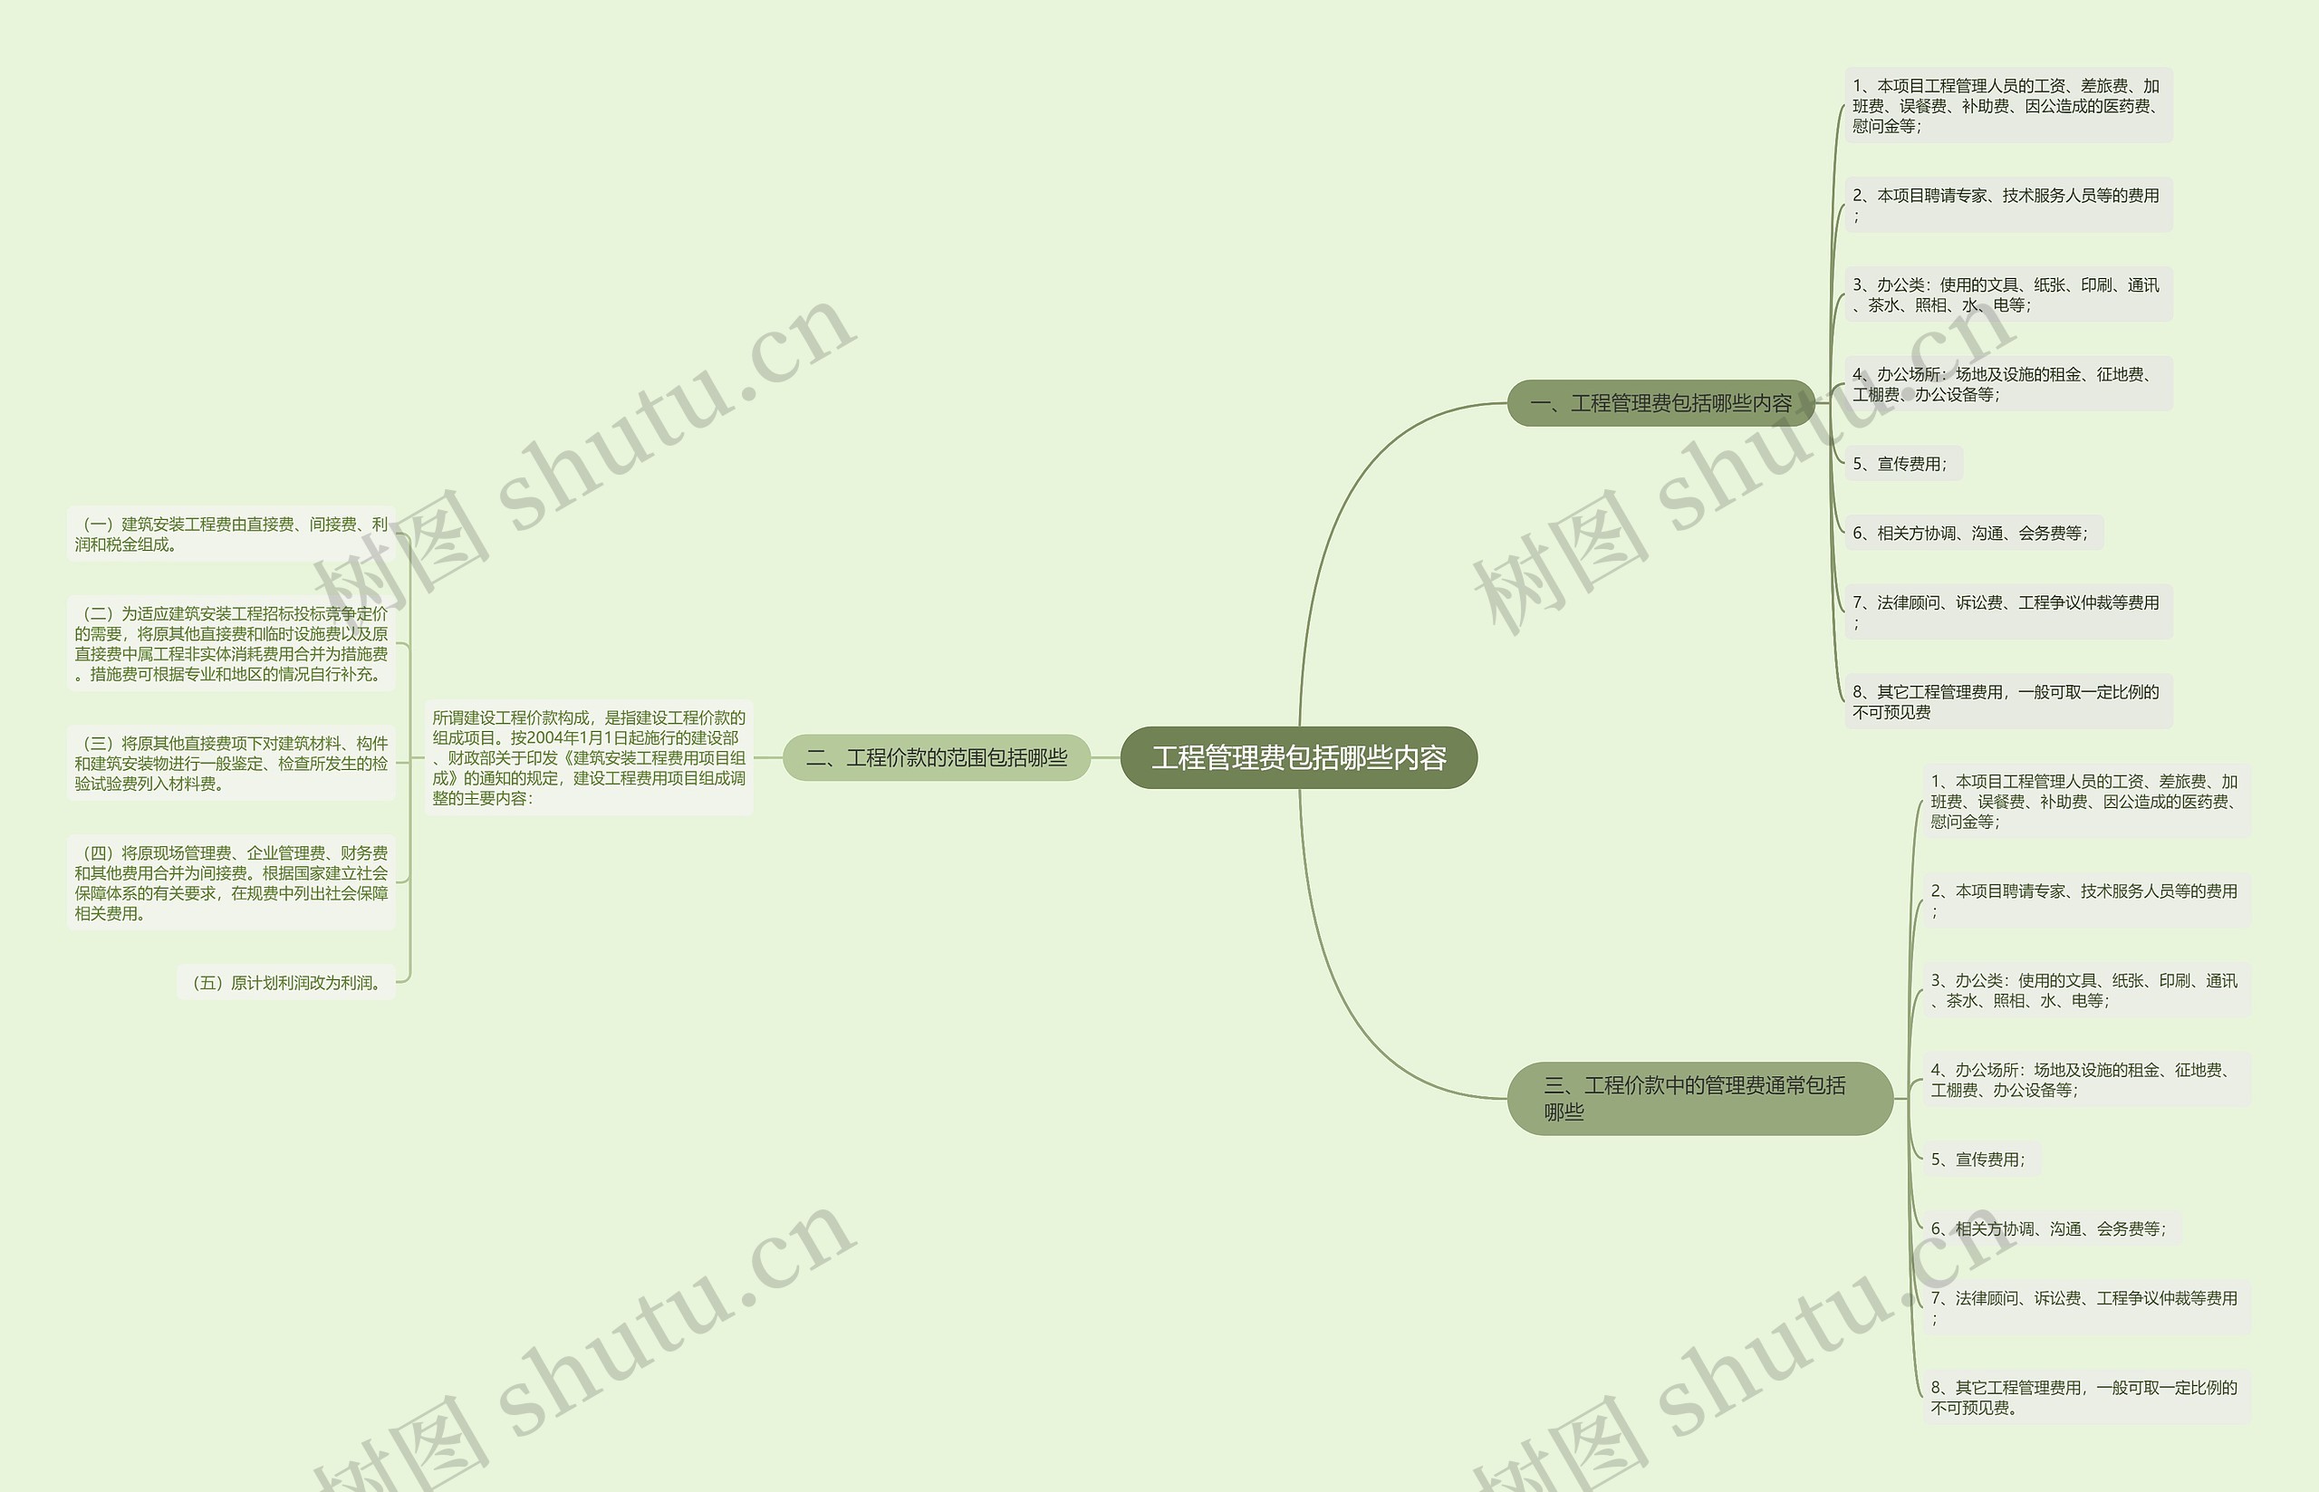Image resolution: width=2319 pixels, height=1492 pixels.
Task: Select branch node 三、工程价款中的管理费通常包括哪些
Action: (1700, 1099)
